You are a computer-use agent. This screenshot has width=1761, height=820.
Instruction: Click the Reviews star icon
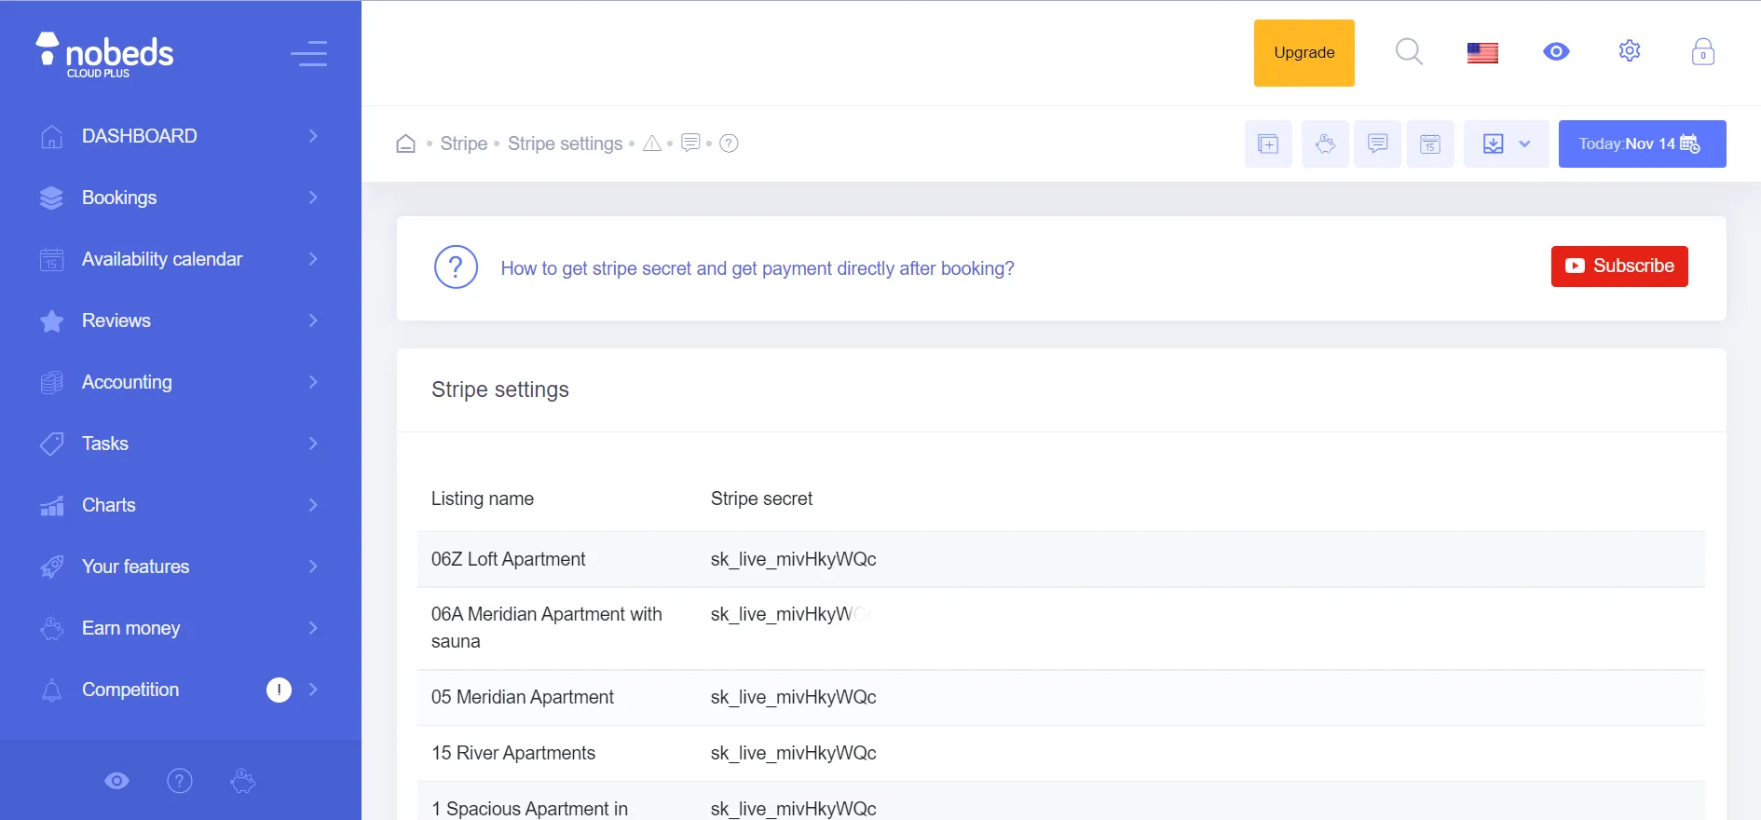pos(52,321)
